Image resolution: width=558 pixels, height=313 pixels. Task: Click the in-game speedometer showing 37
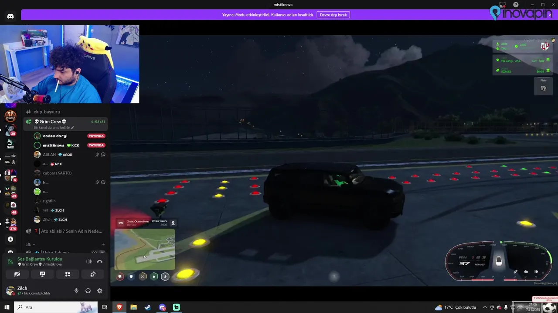pos(499,262)
